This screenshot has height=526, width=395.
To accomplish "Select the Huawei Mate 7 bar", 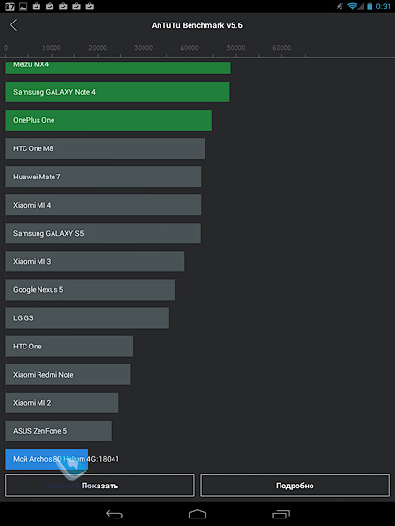I will coord(103,177).
